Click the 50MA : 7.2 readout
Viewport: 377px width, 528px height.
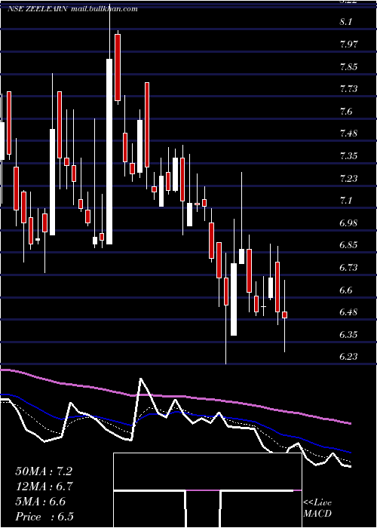coord(44,471)
